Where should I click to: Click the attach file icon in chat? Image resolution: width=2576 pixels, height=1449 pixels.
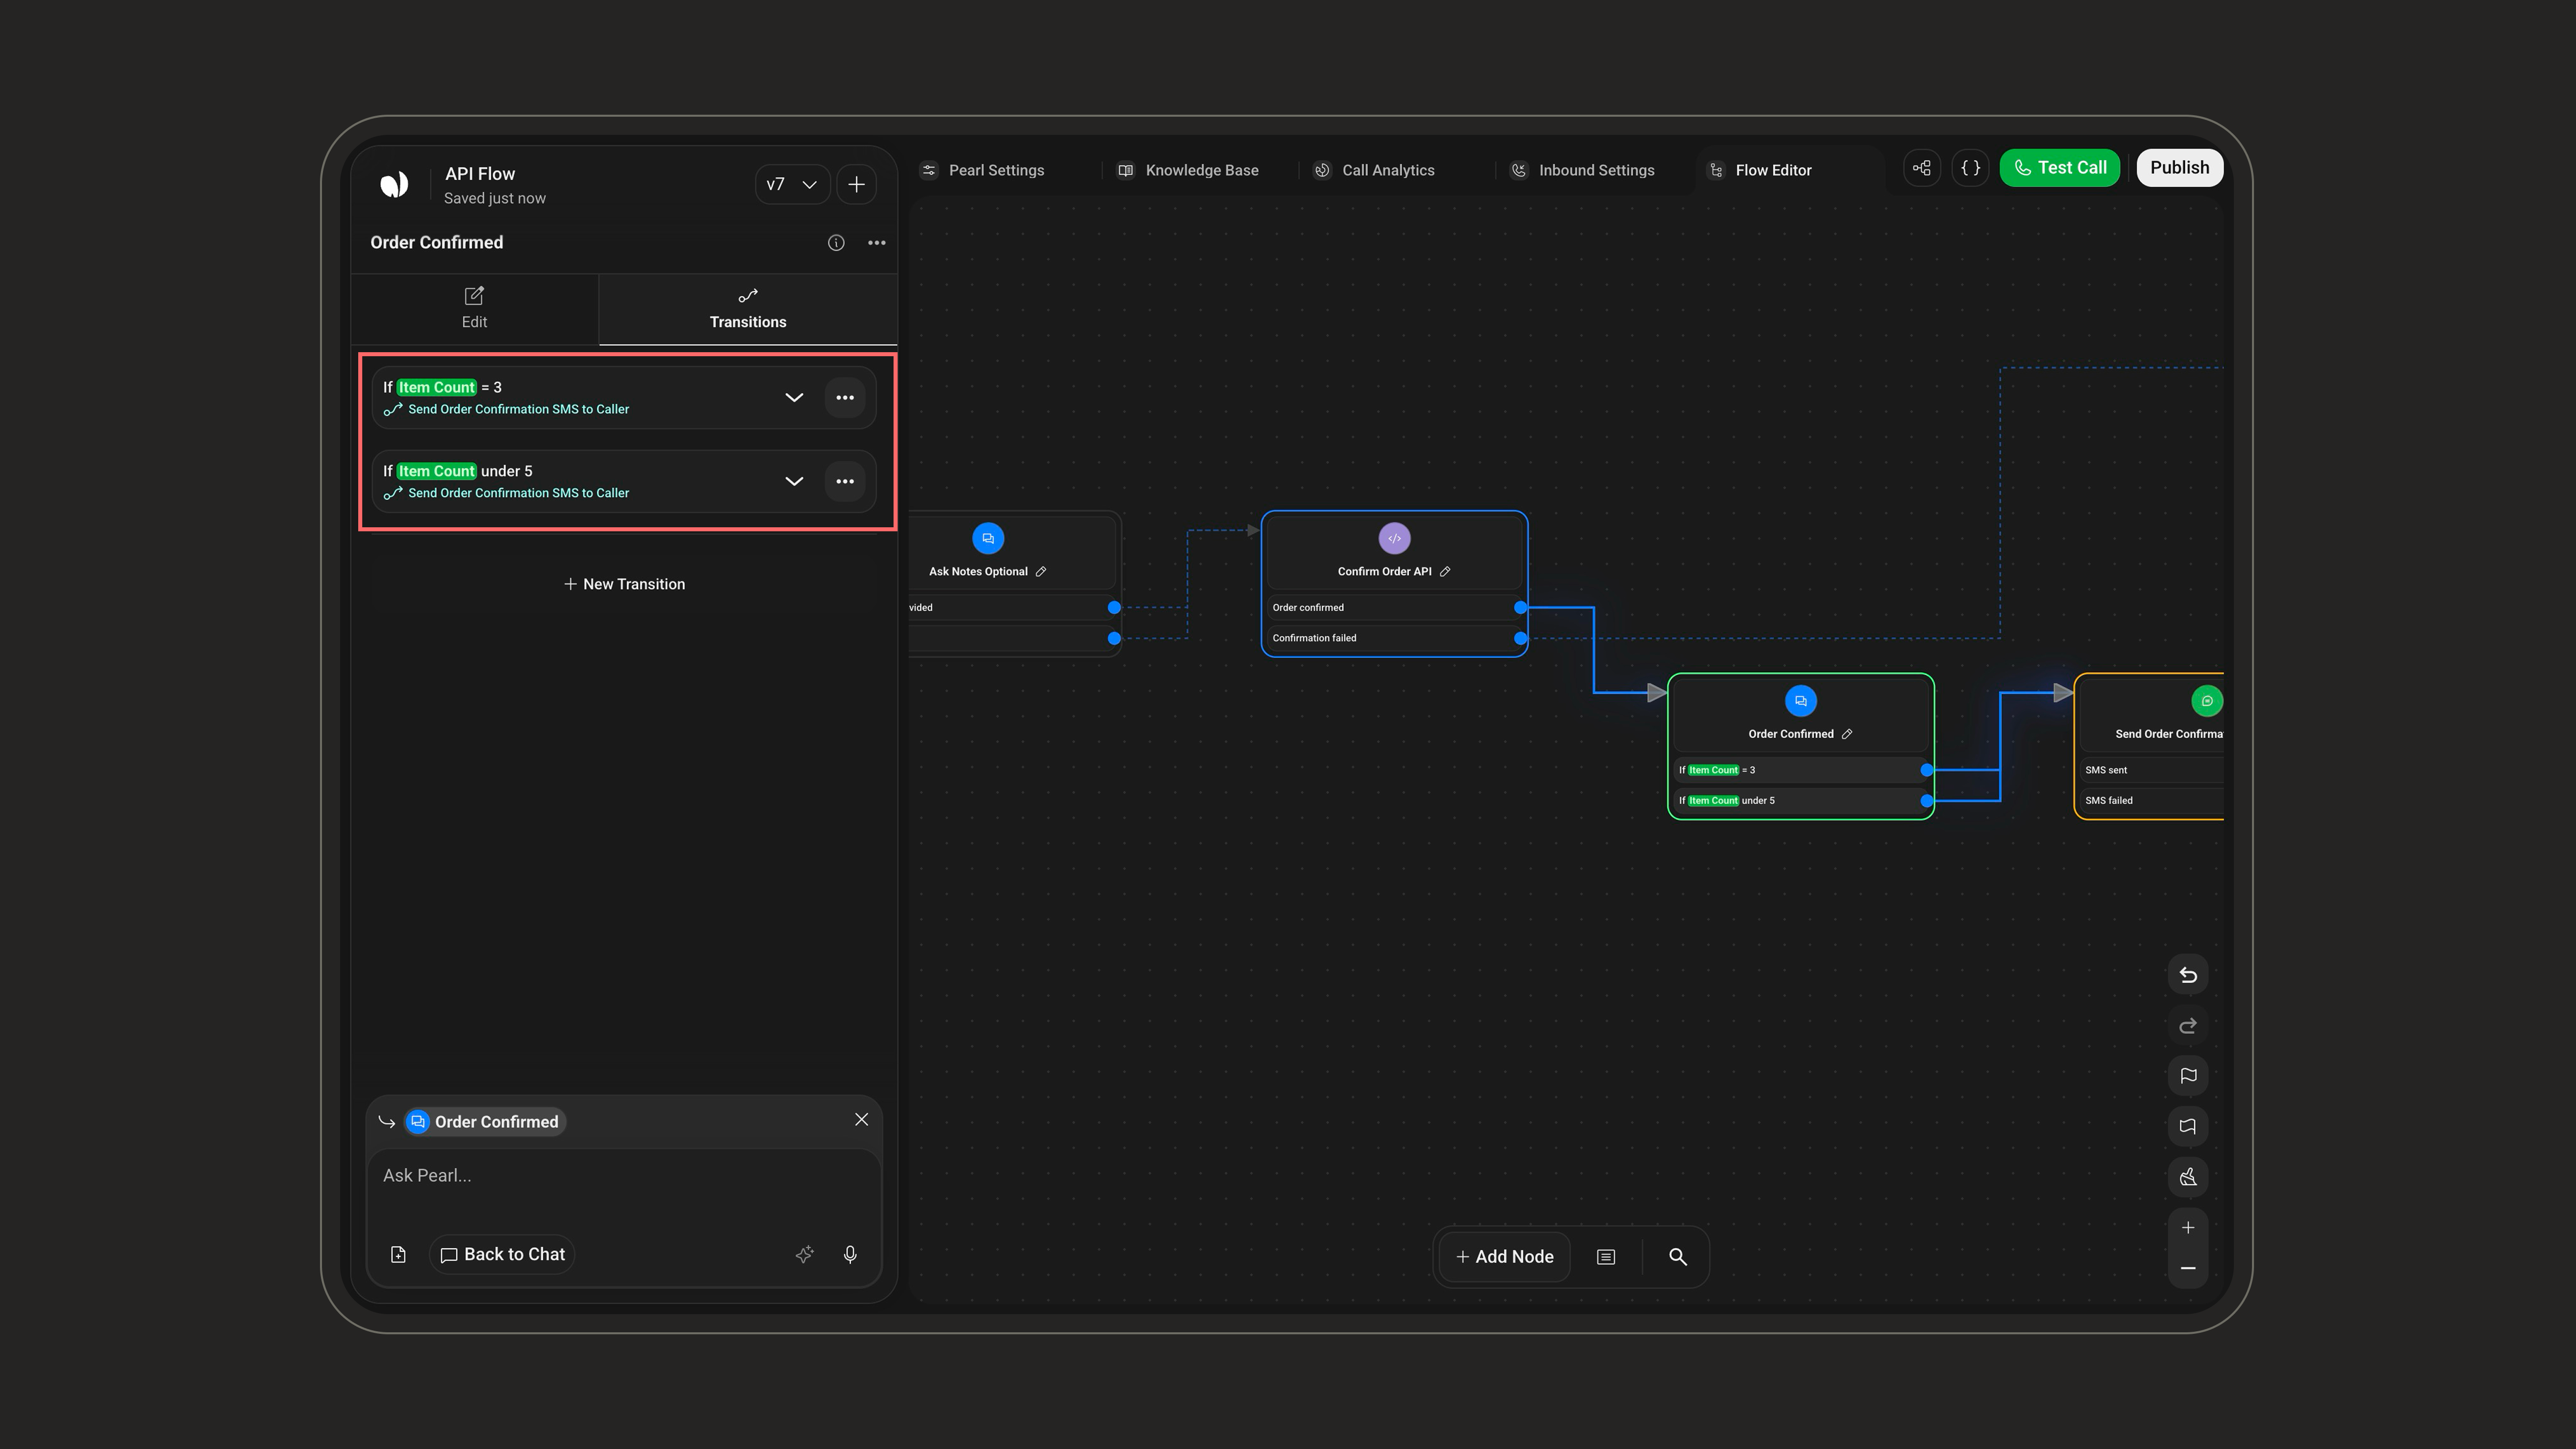[x=398, y=1255]
